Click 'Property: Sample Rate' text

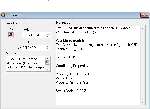point(72,82)
